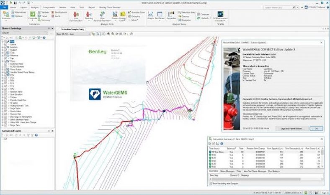
Task: Toggle the Junction symbology checkbox
Action: 5,47
